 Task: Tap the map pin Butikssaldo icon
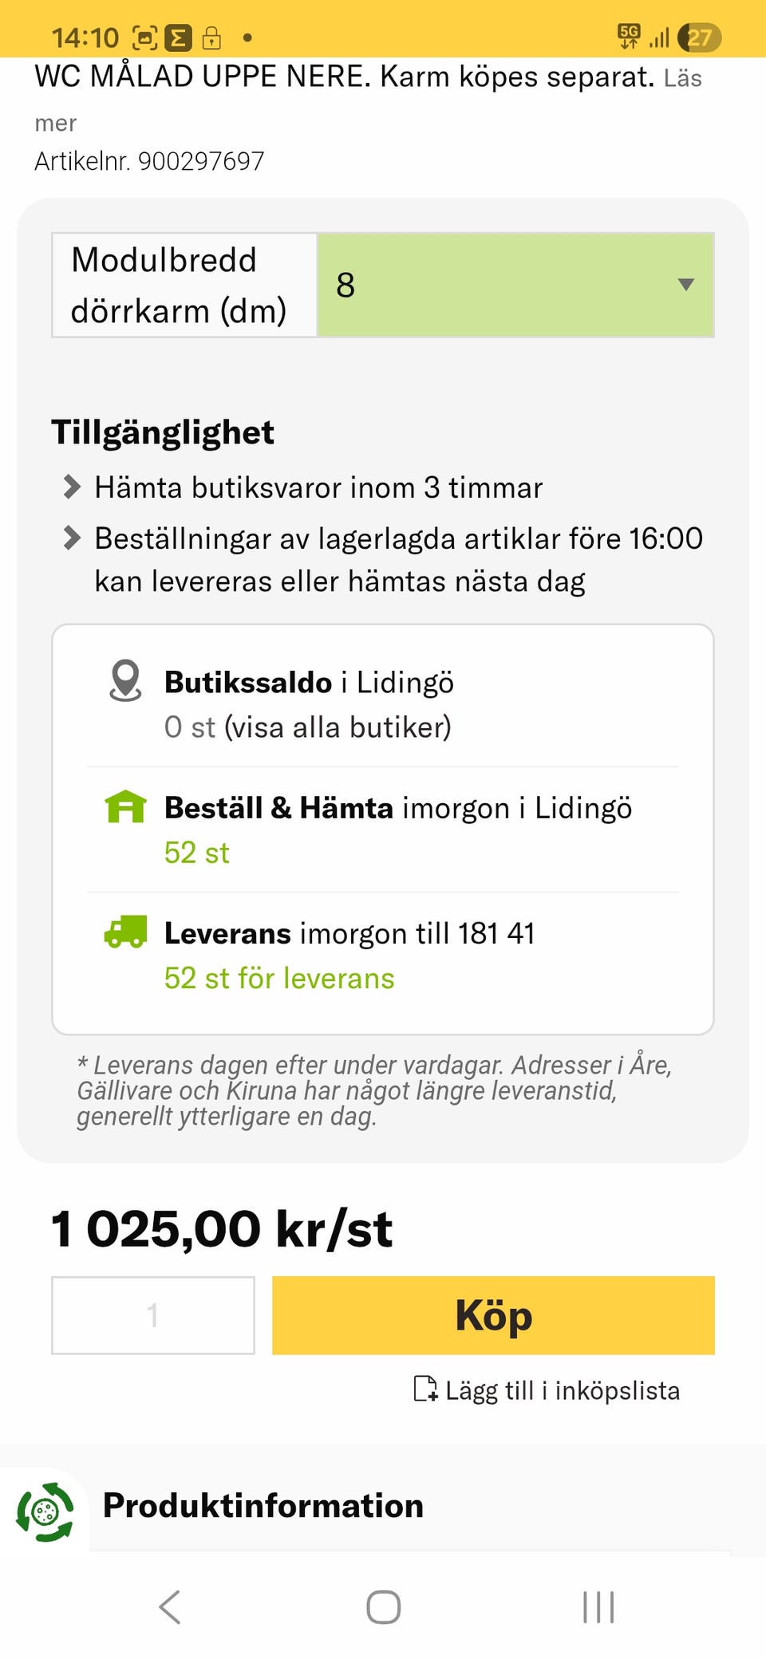tap(125, 680)
